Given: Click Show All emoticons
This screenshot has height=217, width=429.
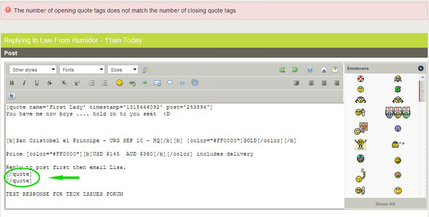Looking at the screenshot, I should pos(385,204).
